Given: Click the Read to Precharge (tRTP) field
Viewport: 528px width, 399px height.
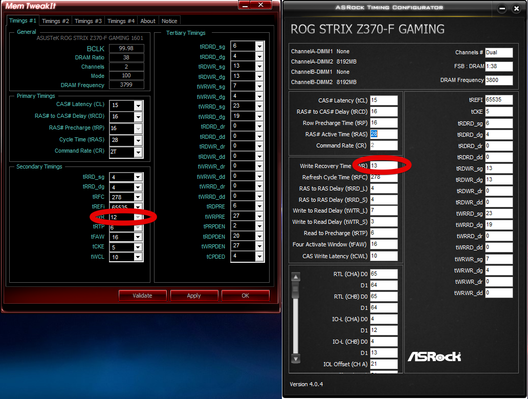Looking at the screenshot, I should pos(384,233).
